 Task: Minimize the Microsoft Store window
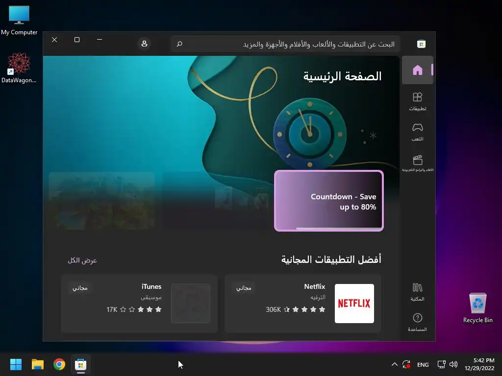point(100,40)
